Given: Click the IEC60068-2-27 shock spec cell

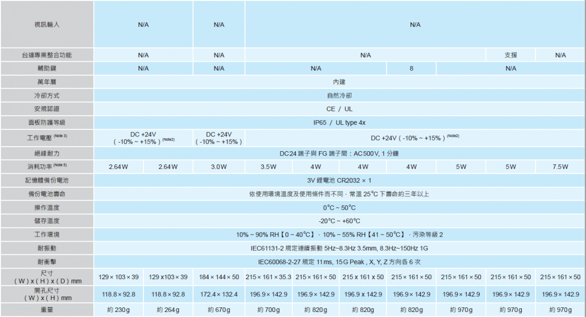Looking at the screenshot, I should tap(339, 262).
